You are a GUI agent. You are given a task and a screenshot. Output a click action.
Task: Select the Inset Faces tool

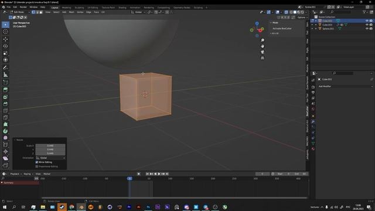click(x=5, y=97)
